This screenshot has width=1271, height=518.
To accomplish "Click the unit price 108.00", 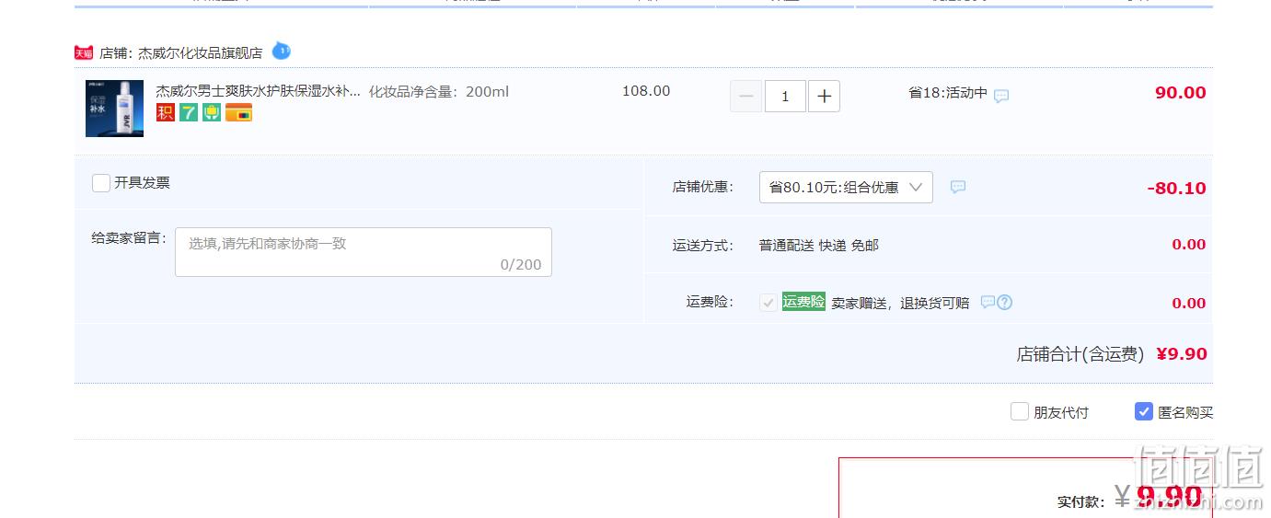I will (x=646, y=91).
